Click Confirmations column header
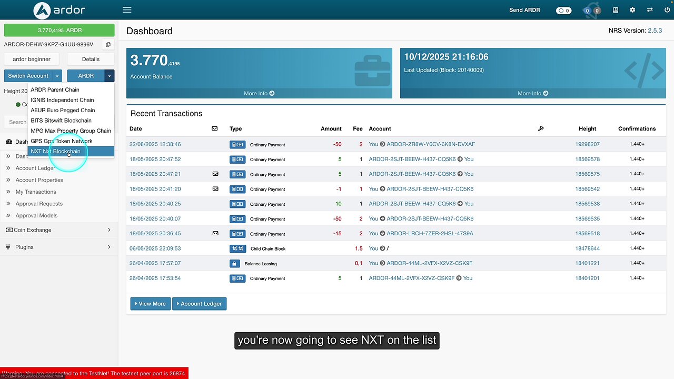674x379 pixels. coord(637,128)
